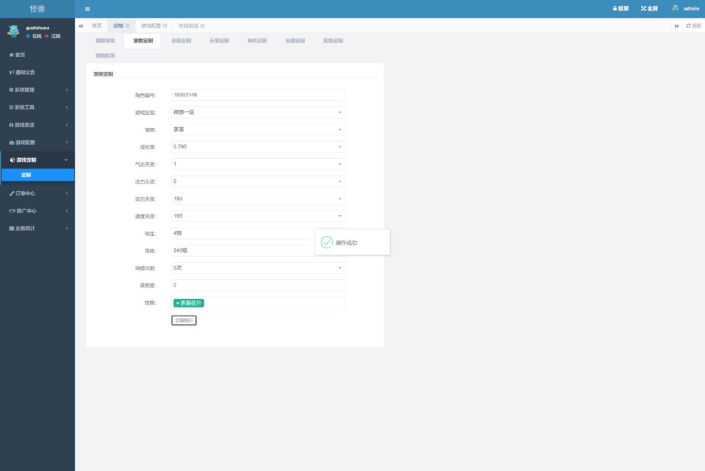
Task: Open 通知公告 from the sidebar
Action: pyautogui.click(x=25, y=72)
